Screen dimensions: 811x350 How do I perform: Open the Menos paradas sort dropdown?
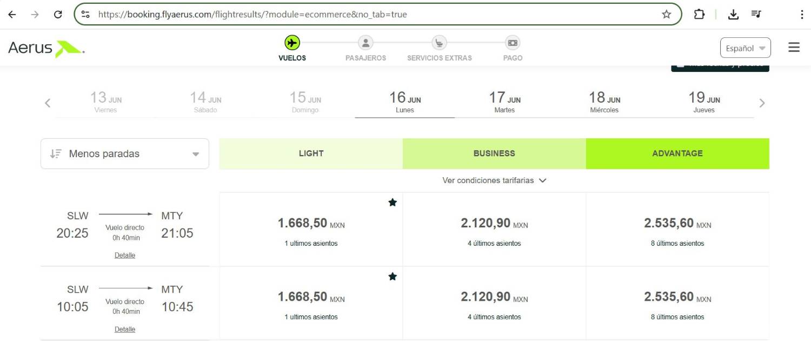(125, 154)
